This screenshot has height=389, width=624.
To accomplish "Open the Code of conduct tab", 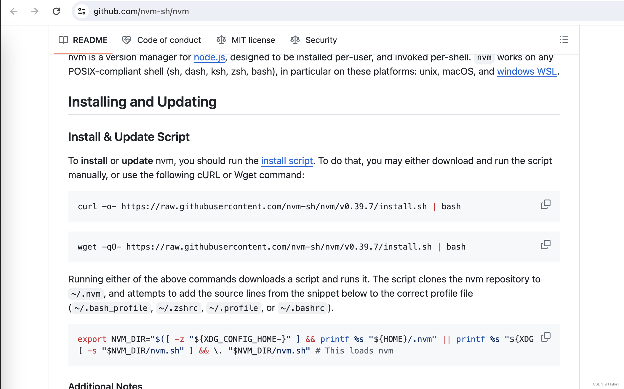I will point(169,40).
